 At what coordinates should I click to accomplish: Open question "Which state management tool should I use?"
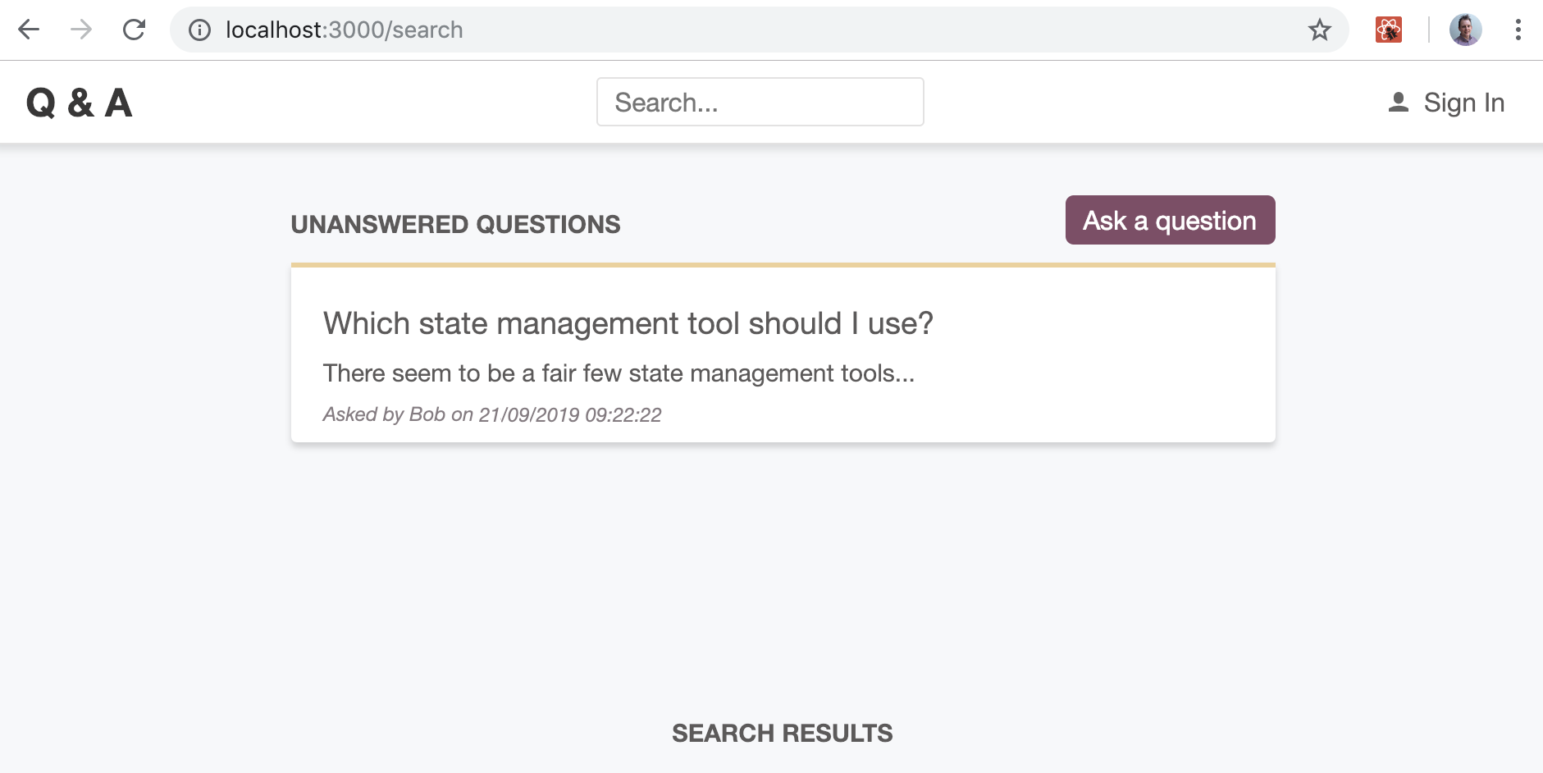point(628,323)
